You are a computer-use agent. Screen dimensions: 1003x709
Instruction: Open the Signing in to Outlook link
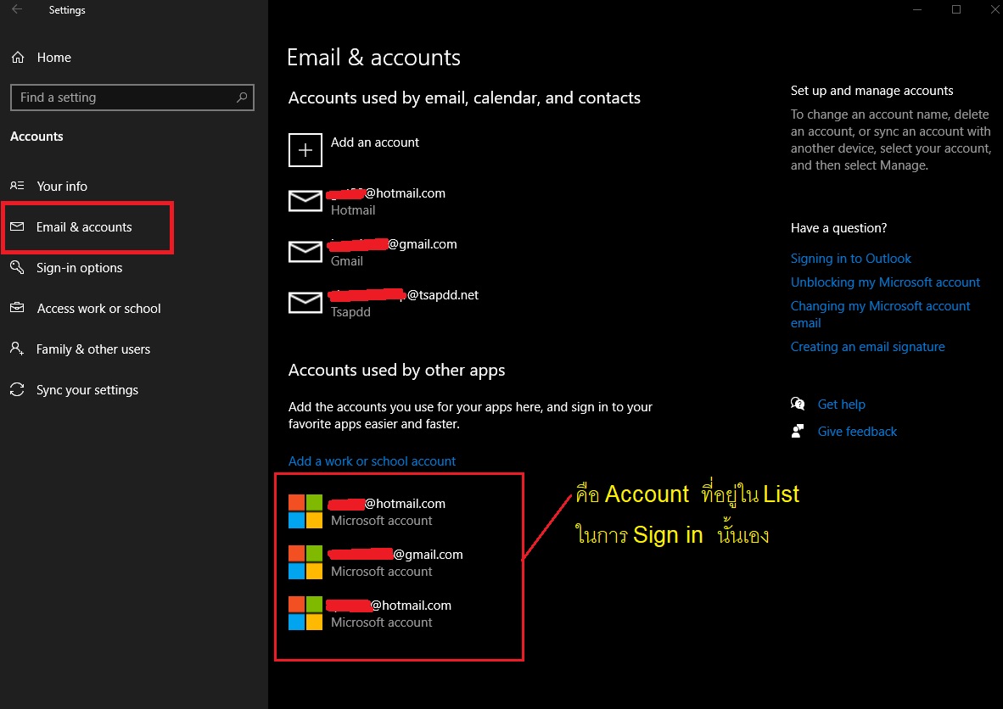851,259
